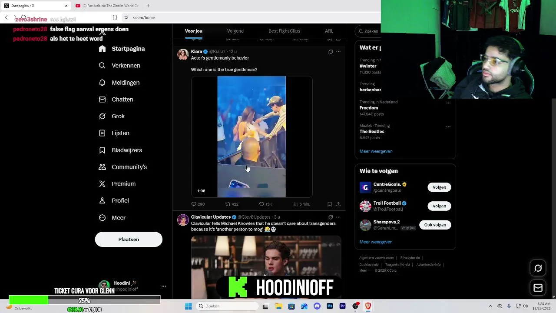Click the taskbar Zoeken search box

tap(227, 306)
